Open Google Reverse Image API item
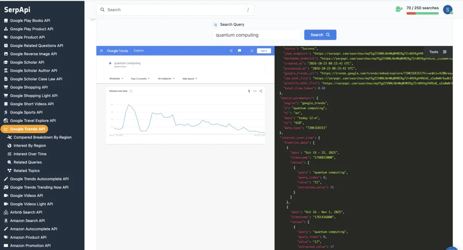This screenshot has height=250, width=463. click(x=30, y=54)
